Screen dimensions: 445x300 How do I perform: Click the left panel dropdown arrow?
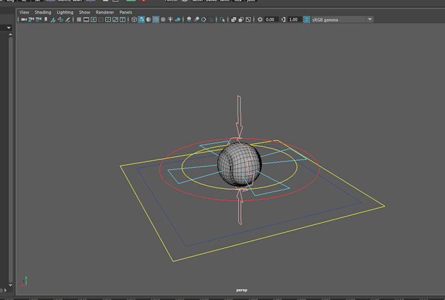9,28
